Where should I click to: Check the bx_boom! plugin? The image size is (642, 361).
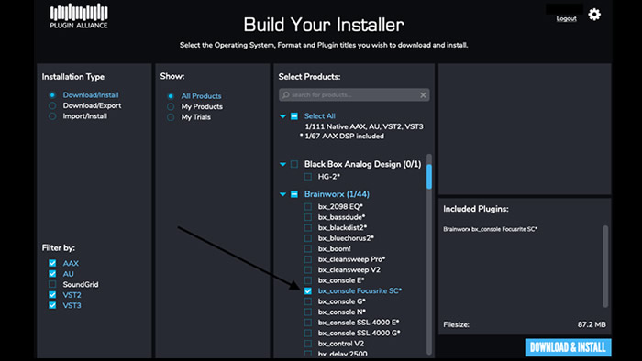click(x=308, y=248)
